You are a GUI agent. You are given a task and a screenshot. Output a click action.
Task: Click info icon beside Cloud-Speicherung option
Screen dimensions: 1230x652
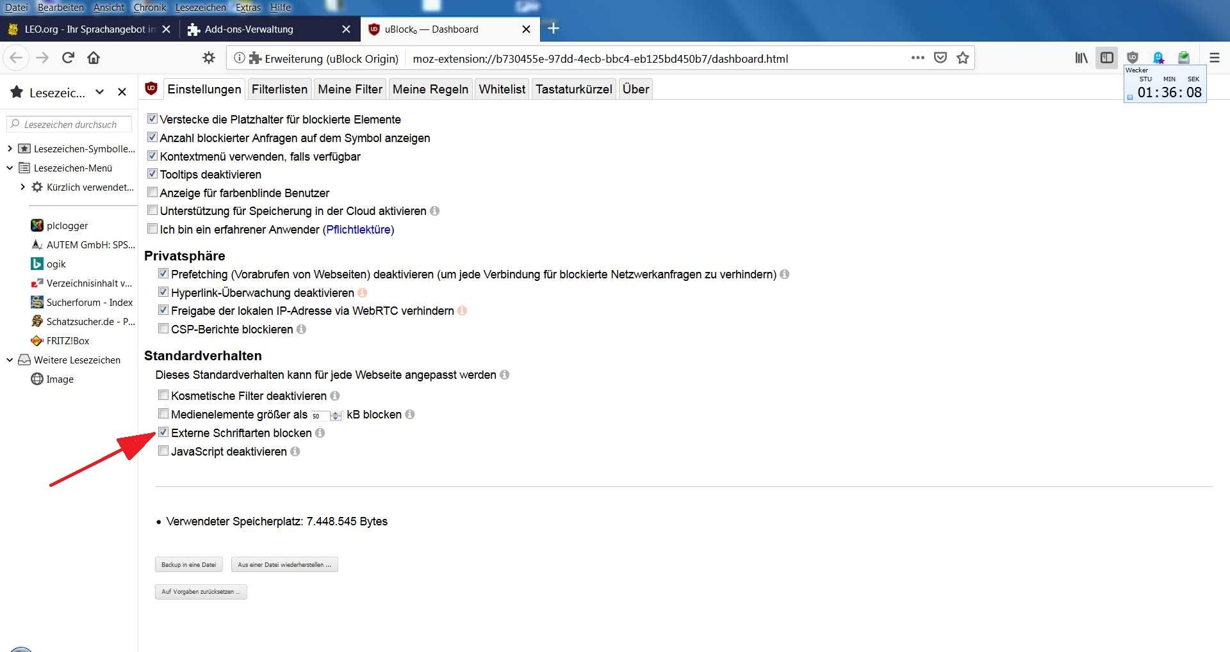coord(434,211)
